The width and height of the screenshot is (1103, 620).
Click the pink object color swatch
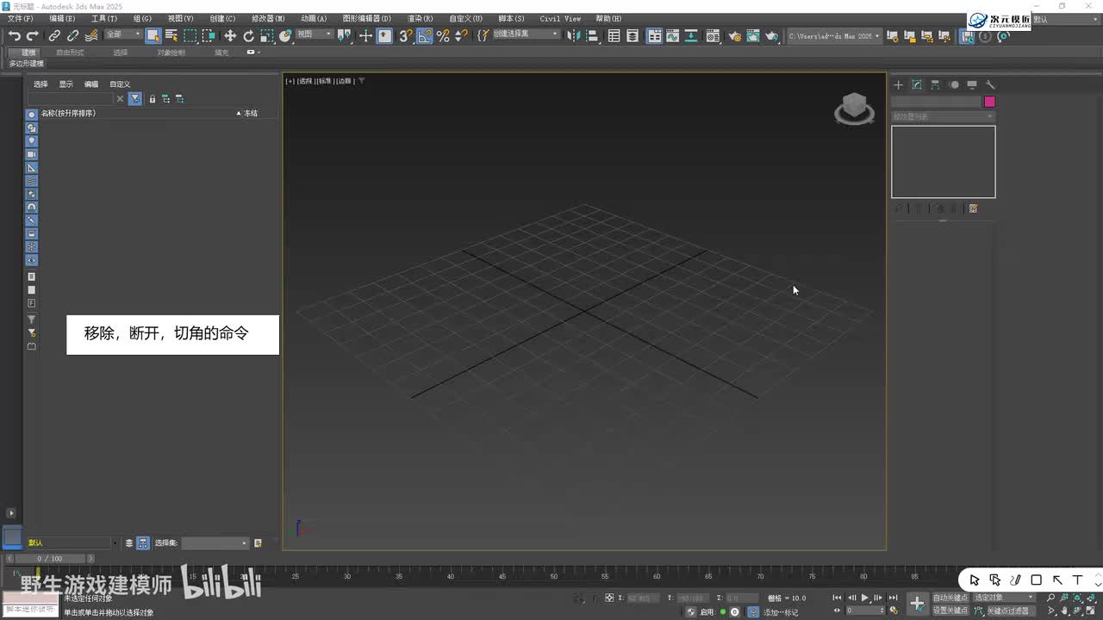[989, 102]
